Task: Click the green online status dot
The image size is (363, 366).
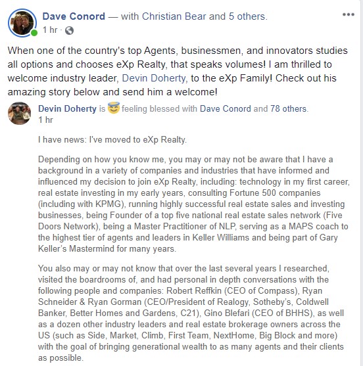Action: pyautogui.click(x=34, y=33)
